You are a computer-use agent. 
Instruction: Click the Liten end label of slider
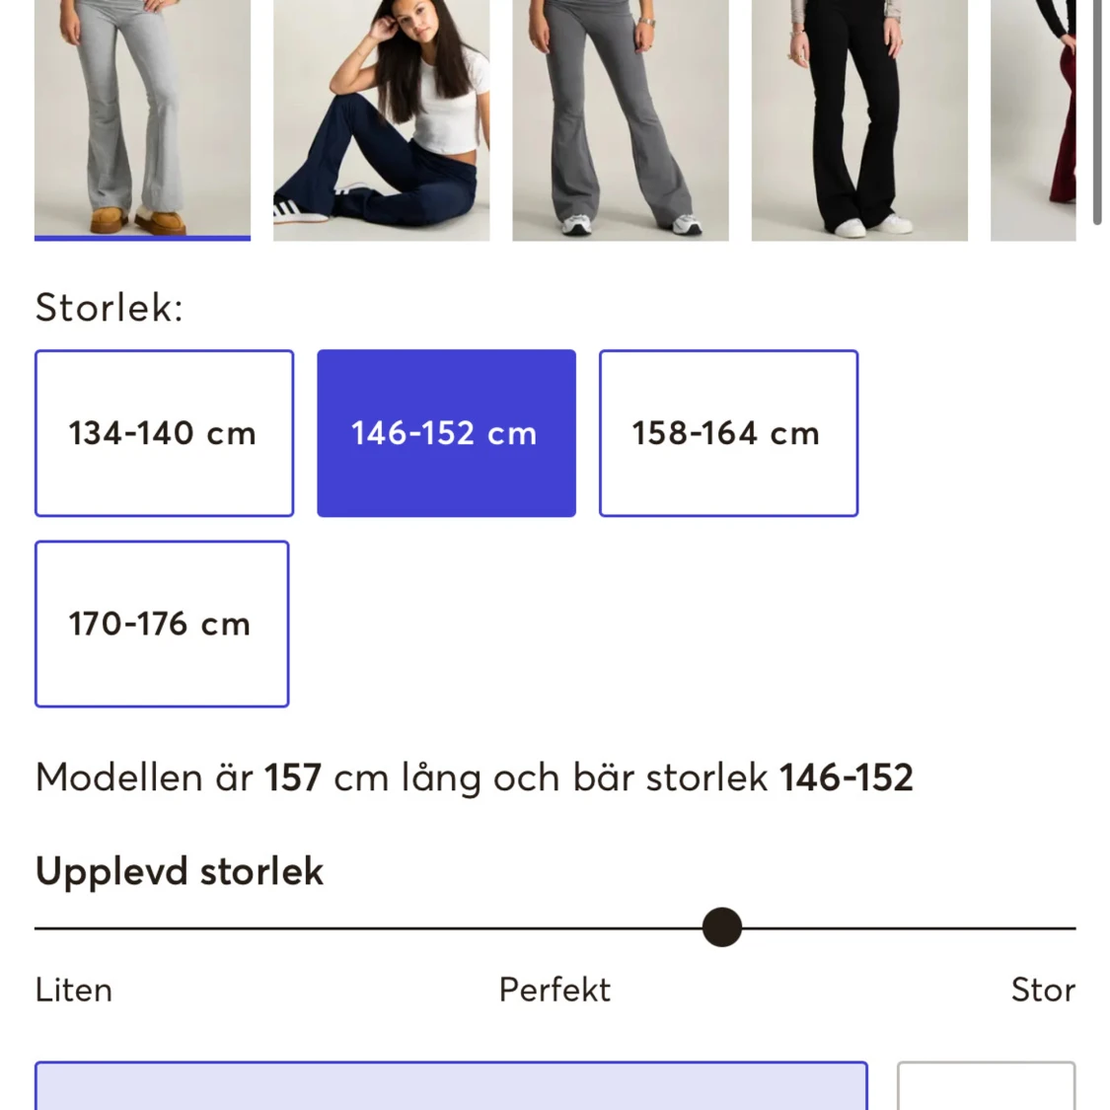74,990
